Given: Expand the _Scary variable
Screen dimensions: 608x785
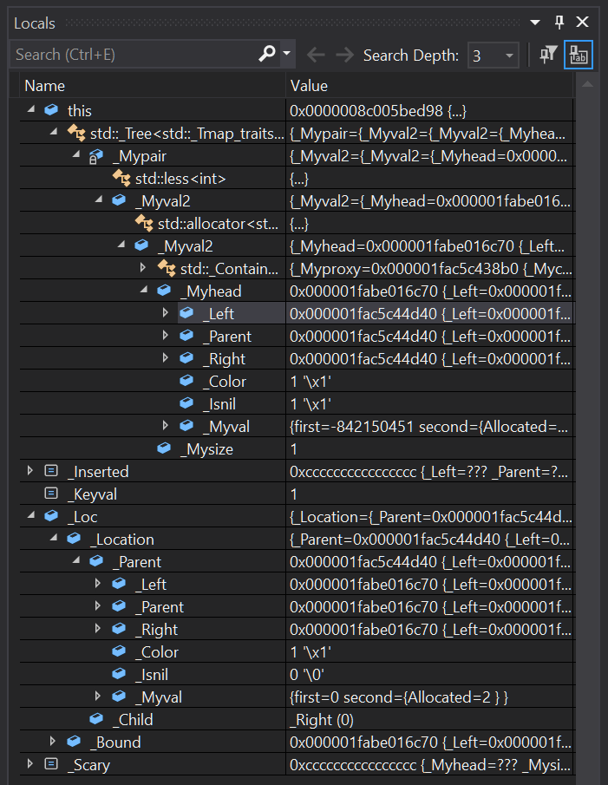Looking at the screenshot, I should click(30, 763).
